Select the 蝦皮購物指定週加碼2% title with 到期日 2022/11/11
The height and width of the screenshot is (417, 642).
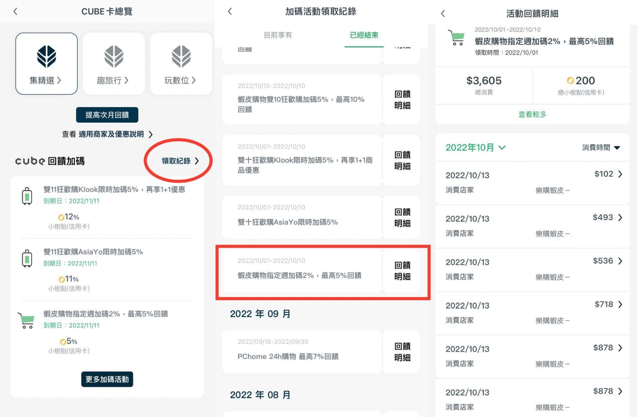(x=105, y=314)
